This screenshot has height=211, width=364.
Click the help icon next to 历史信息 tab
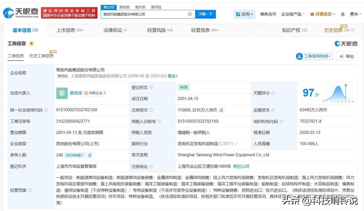click(x=353, y=30)
